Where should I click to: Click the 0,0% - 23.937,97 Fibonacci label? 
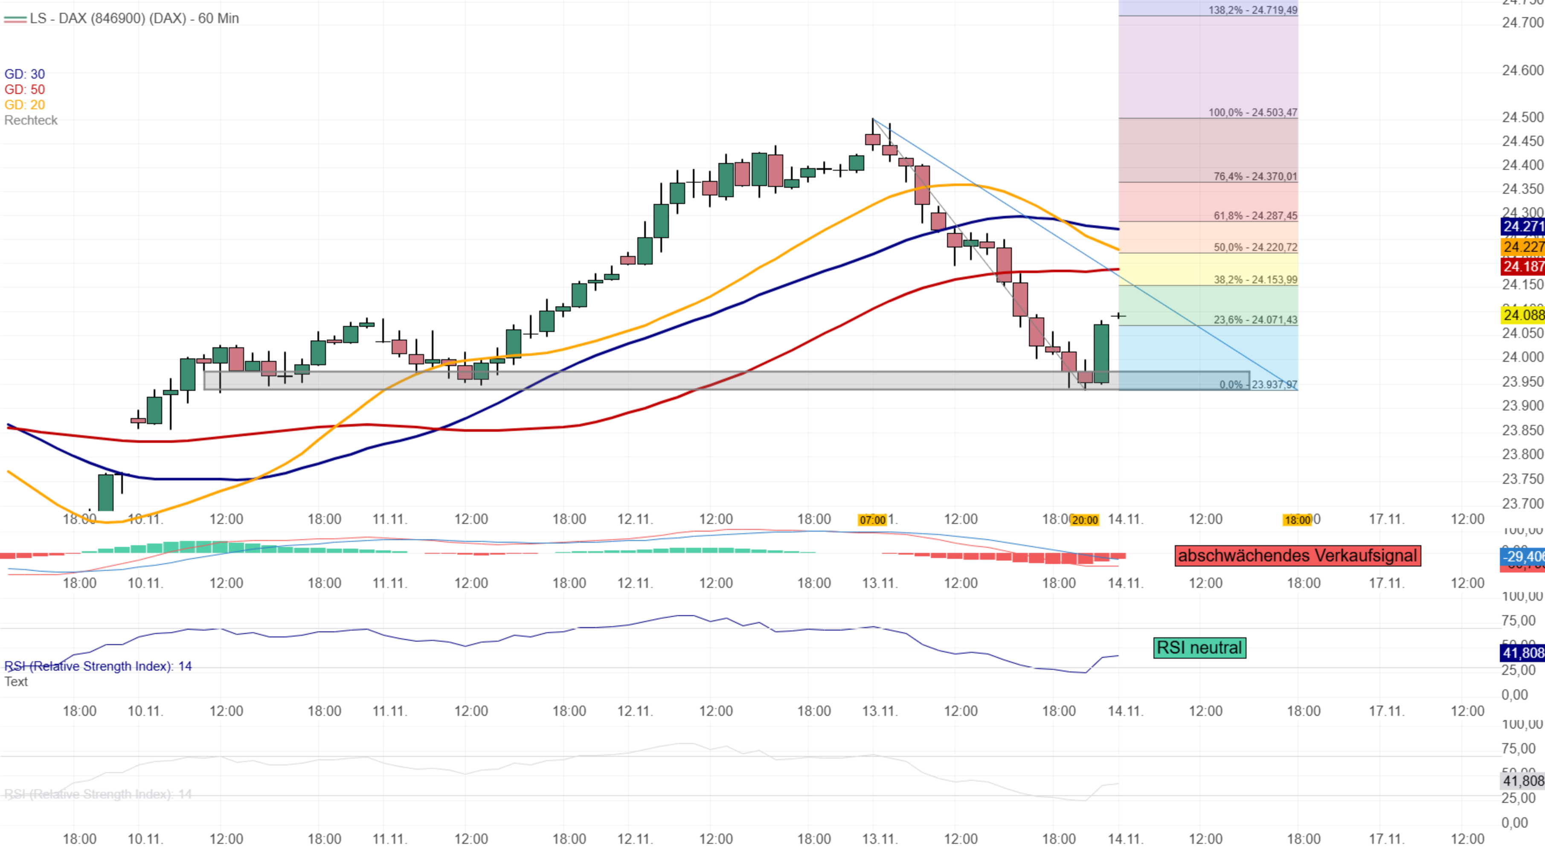click(1257, 384)
